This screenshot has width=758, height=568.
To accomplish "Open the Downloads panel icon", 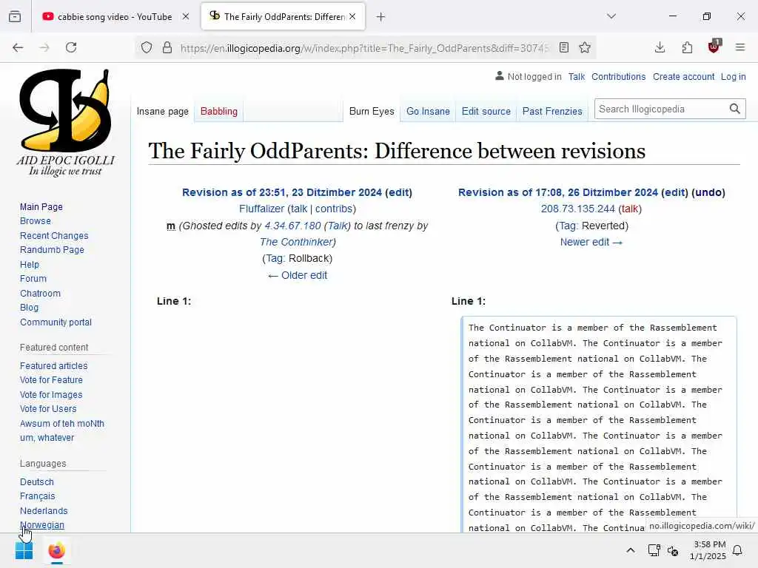I will pyautogui.click(x=660, y=47).
